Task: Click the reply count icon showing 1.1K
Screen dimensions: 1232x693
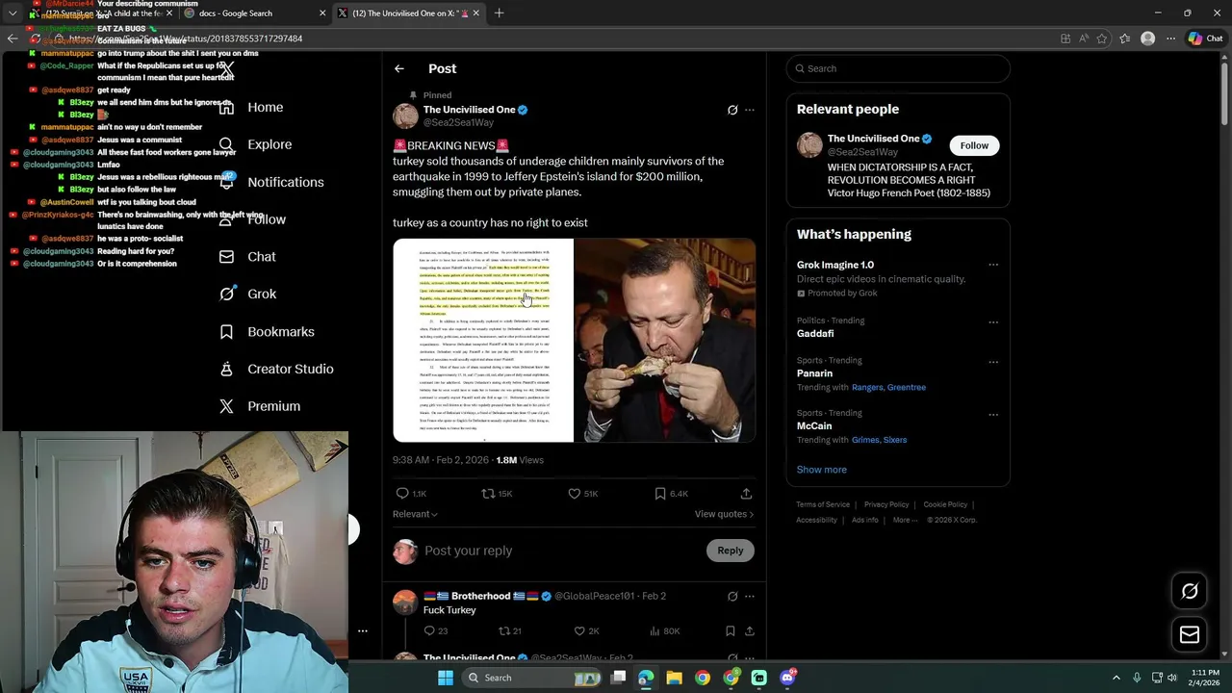Action: [402, 493]
